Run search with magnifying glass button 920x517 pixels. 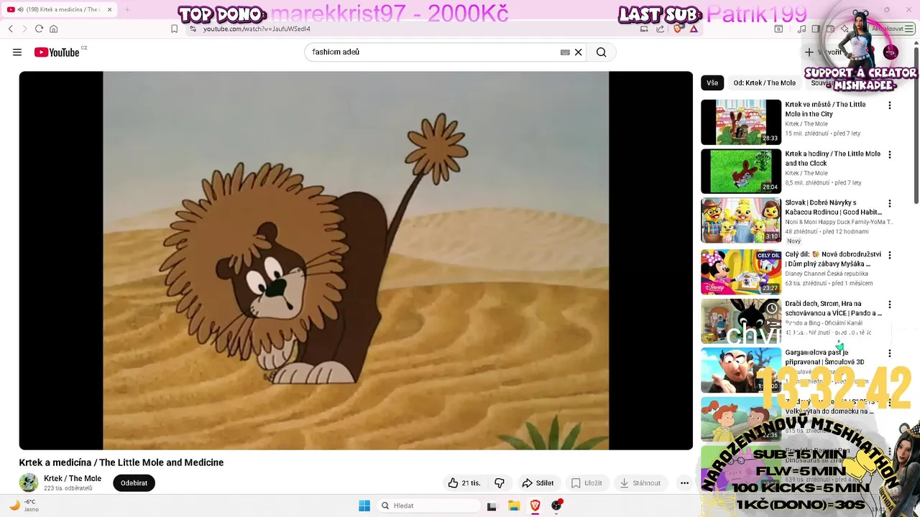tap(602, 52)
